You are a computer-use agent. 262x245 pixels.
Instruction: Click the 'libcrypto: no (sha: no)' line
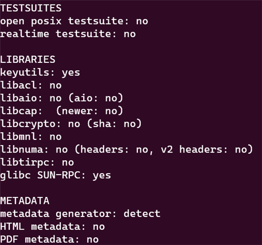71,124
